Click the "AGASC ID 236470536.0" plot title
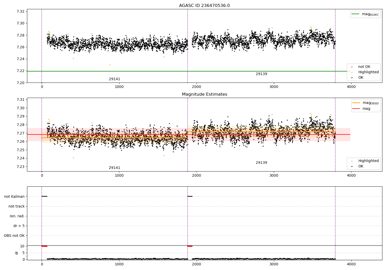This screenshot has height=270, width=386. (x=204, y=6)
